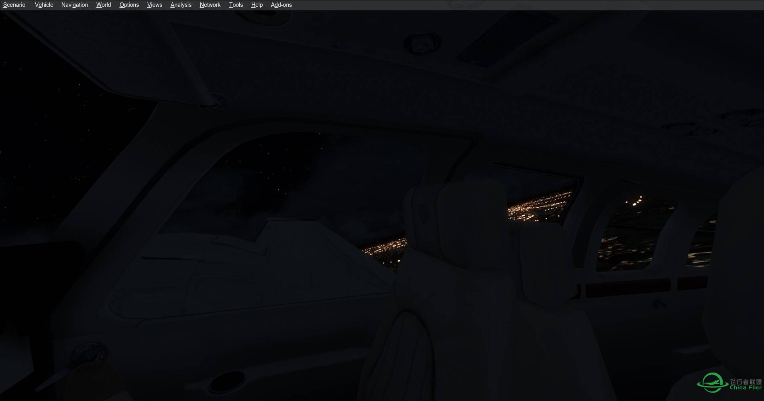Click the Options menu

click(129, 5)
